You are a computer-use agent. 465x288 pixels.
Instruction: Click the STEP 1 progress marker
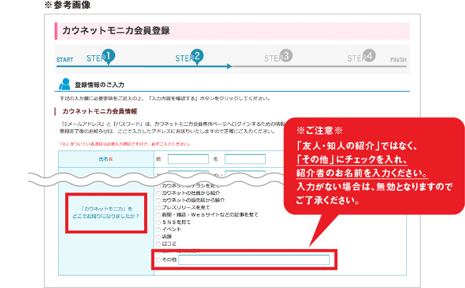click(101, 57)
